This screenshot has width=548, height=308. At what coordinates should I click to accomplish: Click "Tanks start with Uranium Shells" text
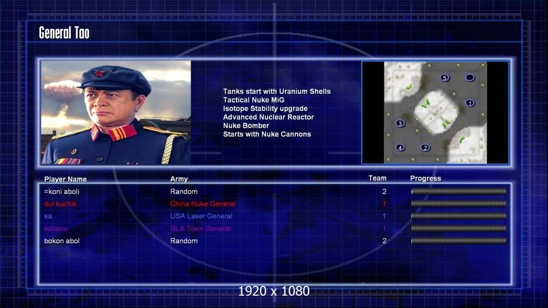[x=277, y=91]
